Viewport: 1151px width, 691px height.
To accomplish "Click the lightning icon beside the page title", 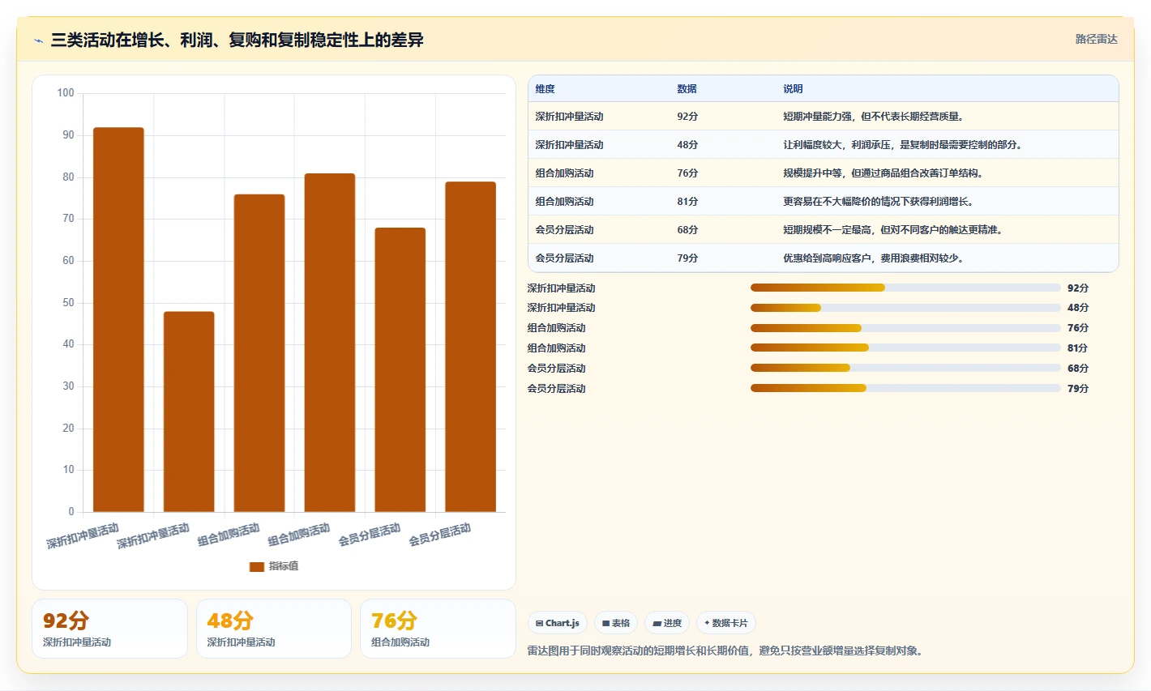I will tap(38, 41).
